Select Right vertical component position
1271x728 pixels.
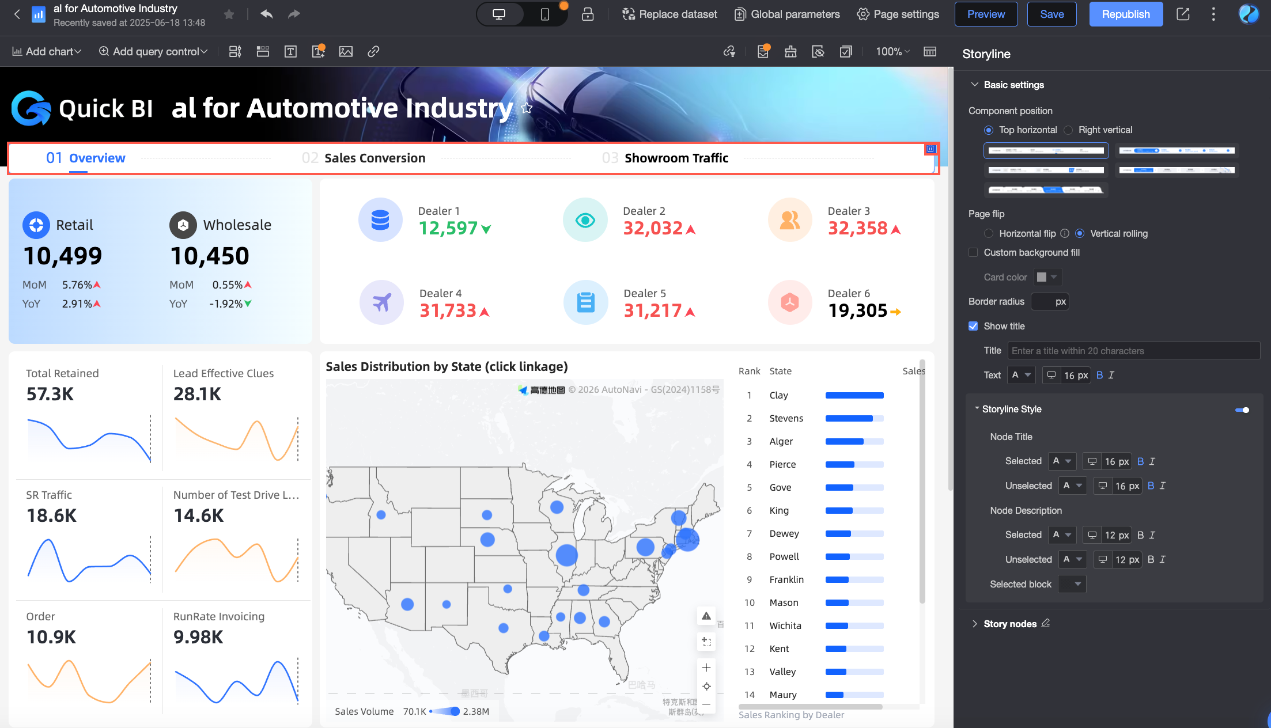(1069, 130)
